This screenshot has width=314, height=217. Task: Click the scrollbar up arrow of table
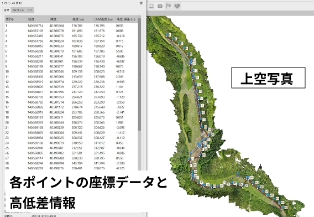click(139, 17)
